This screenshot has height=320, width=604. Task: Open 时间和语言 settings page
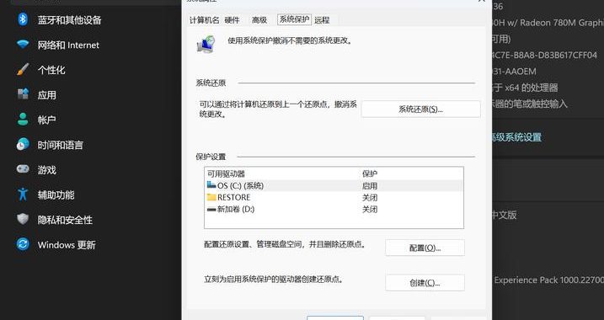point(60,145)
